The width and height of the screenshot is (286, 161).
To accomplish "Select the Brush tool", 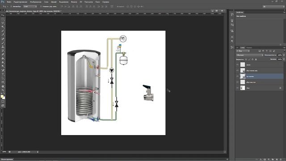I will tap(3, 43).
